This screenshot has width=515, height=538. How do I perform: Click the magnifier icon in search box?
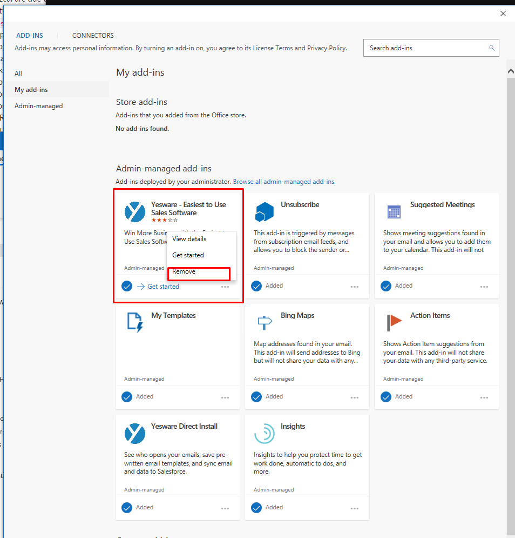[492, 48]
